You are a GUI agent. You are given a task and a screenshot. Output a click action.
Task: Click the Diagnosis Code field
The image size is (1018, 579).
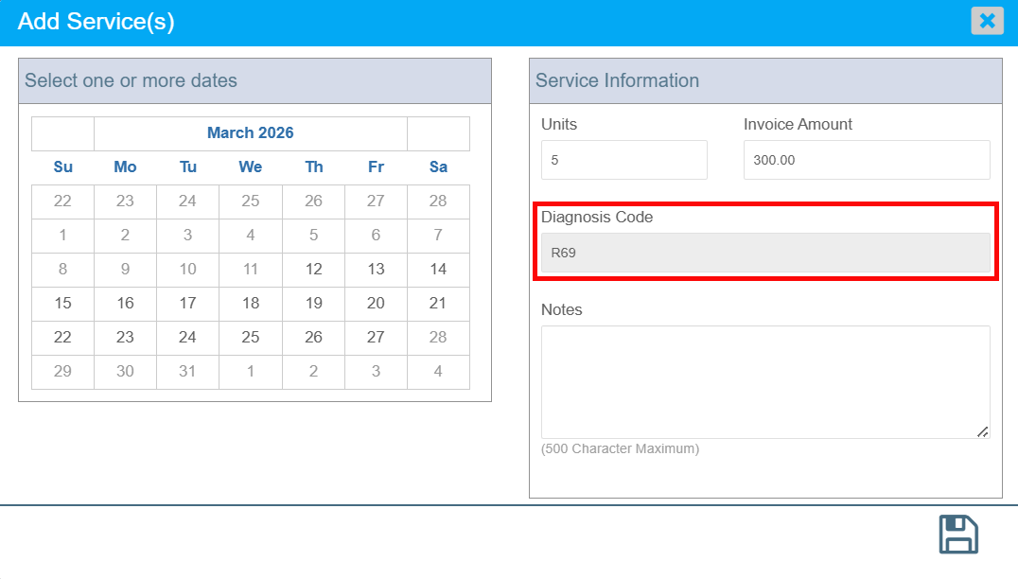click(x=765, y=253)
